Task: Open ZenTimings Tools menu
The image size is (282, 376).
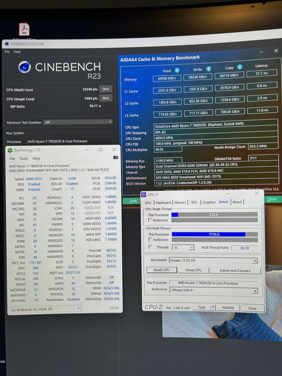Action: 23,159
